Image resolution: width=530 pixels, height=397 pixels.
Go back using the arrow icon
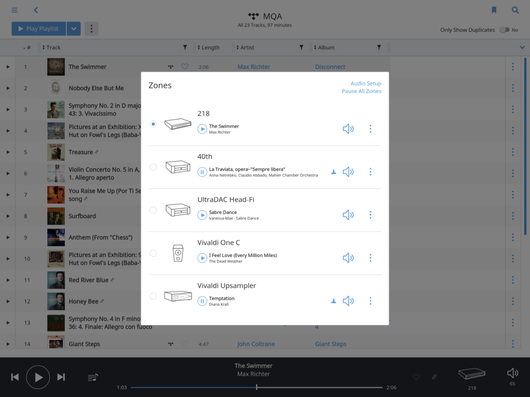(x=36, y=10)
